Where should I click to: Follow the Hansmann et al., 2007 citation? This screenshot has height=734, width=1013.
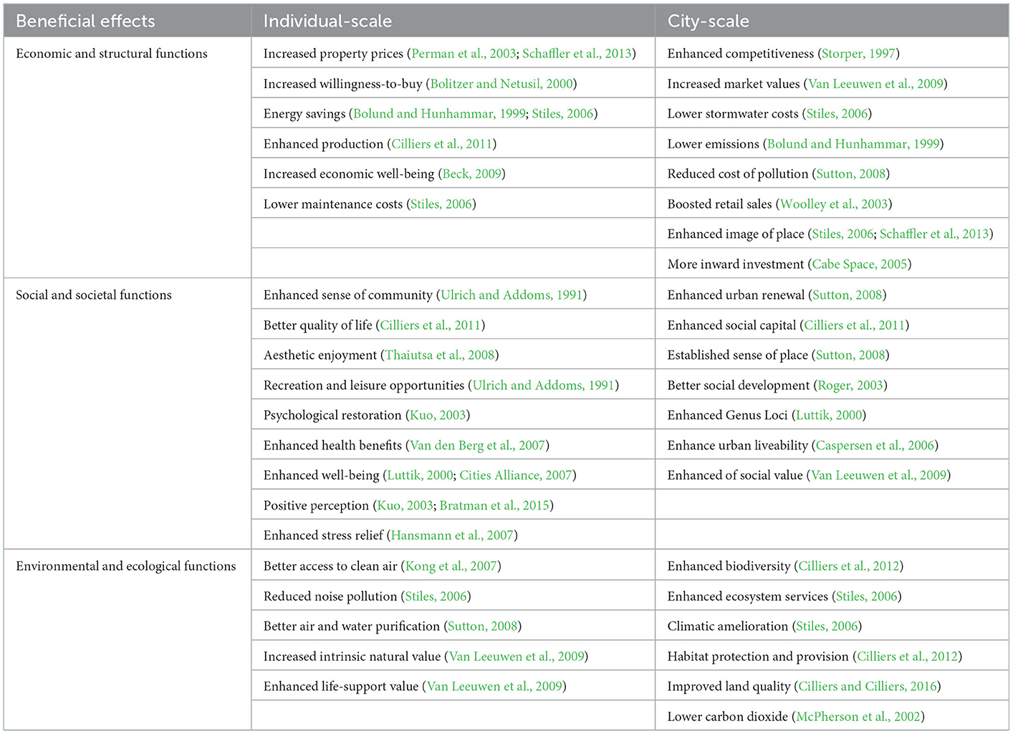(x=452, y=536)
